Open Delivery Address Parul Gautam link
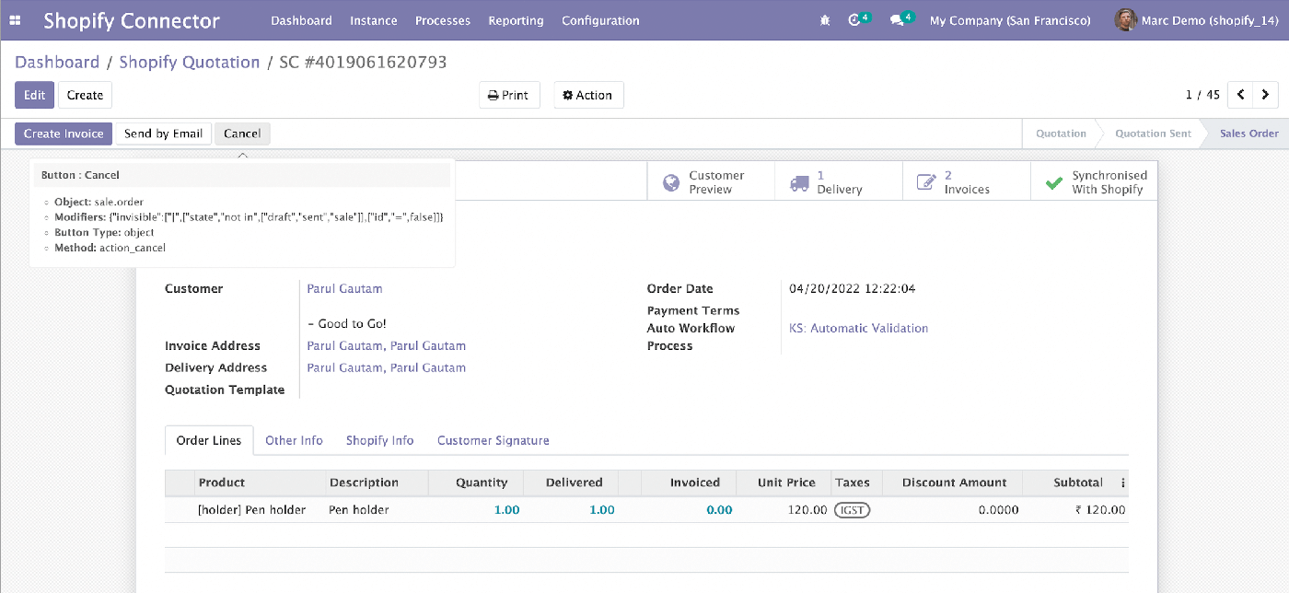Screen dimensions: 1289x593 (x=387, y=367)
